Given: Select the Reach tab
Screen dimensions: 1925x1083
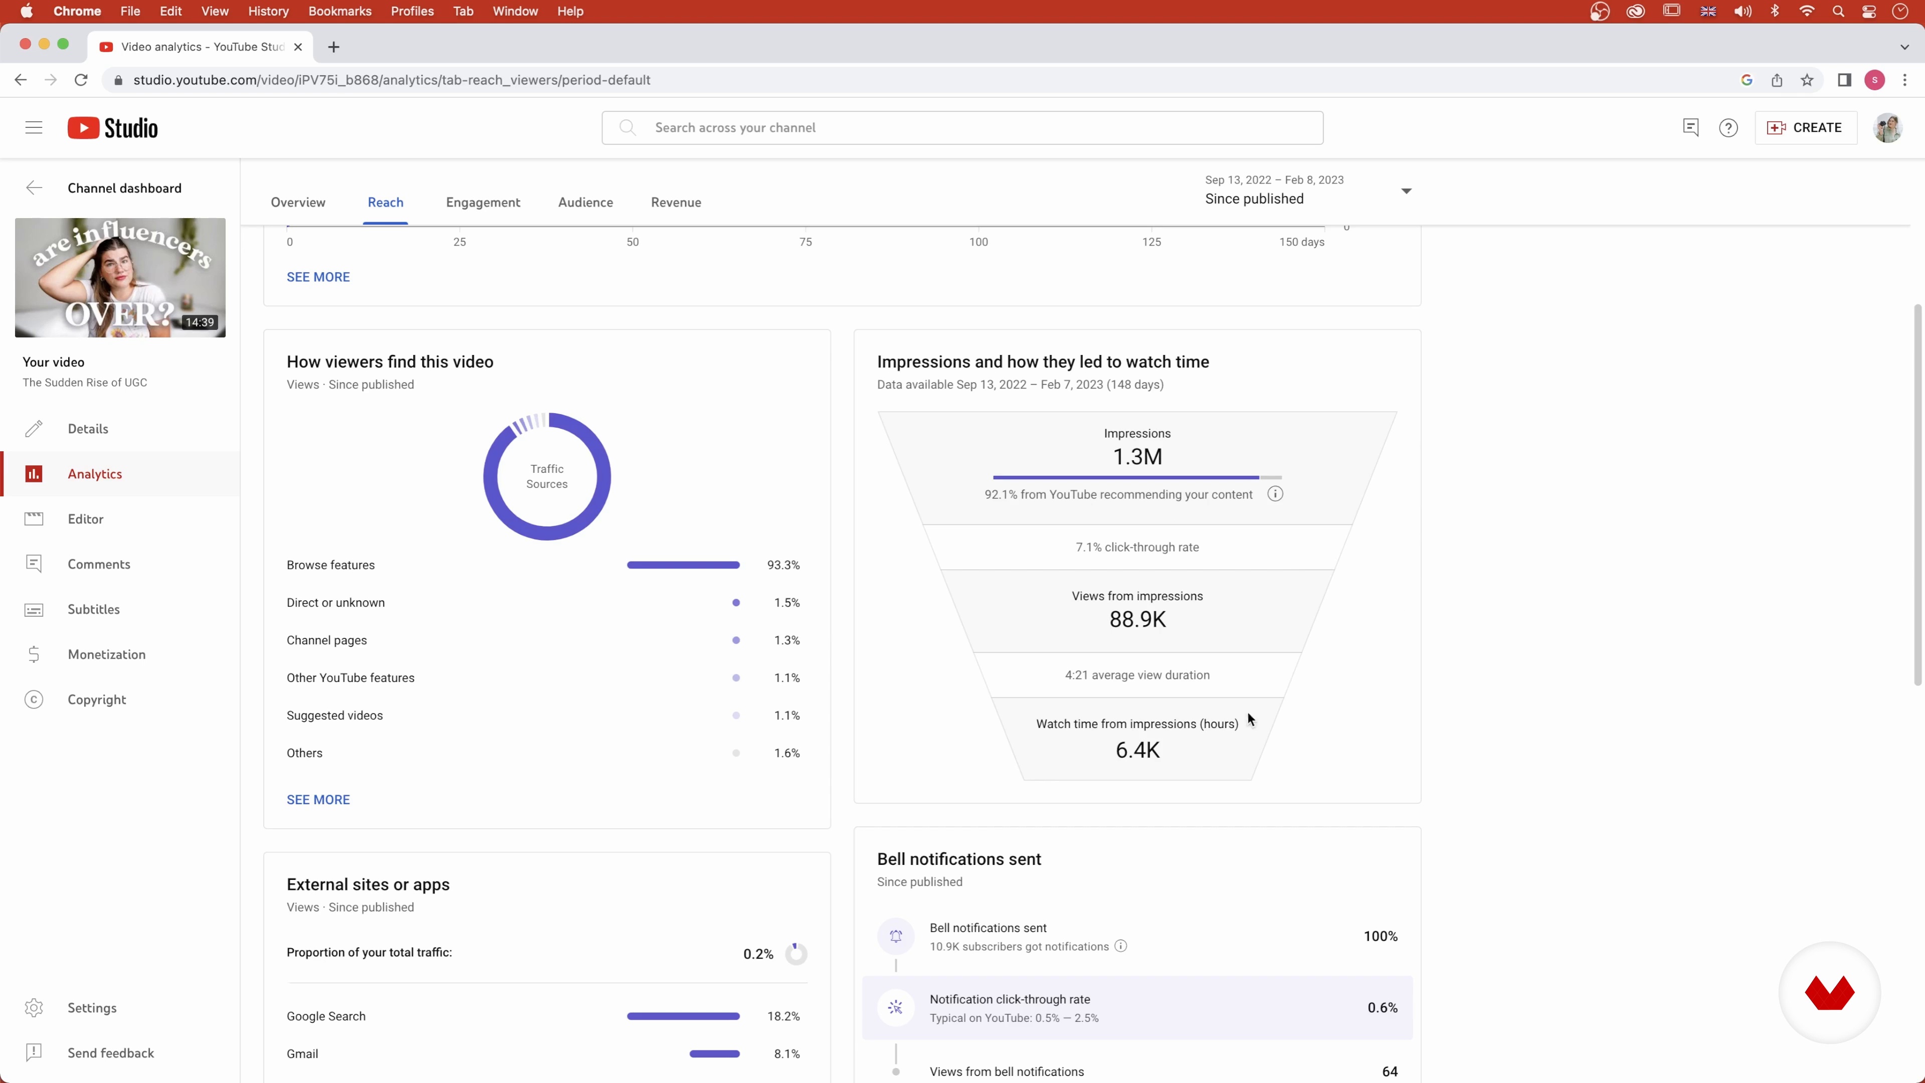Looking at the screenshot, I should pyautogui.click(x=386, y=203).
